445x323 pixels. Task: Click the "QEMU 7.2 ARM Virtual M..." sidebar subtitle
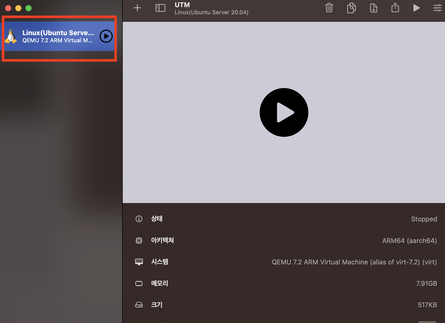click(57, 40)
